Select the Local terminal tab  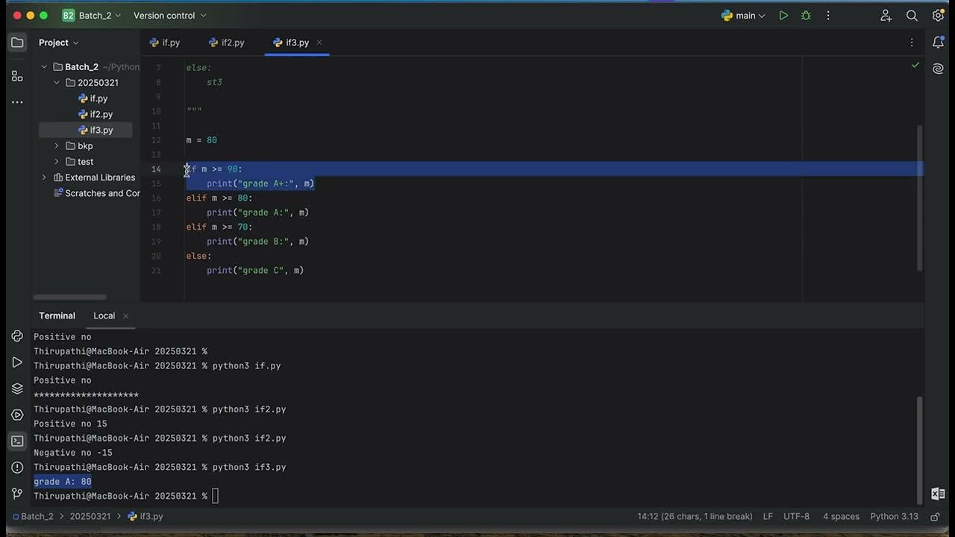tap(104, 315)
